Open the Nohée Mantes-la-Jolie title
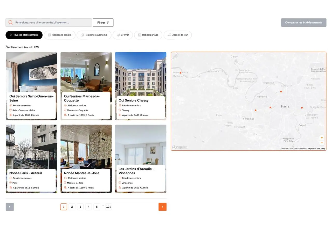This screenshot has height=226, width=332. 82,173
